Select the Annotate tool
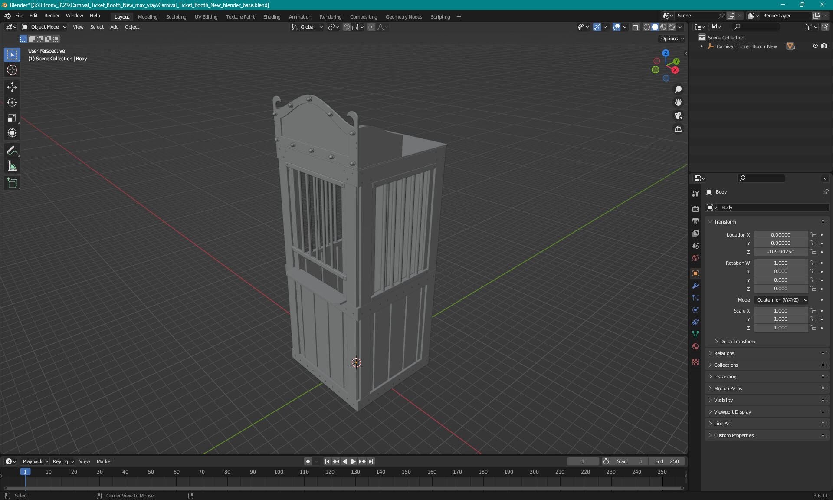Screen dimensions: 833x500 pyautogui.click(x=12, y=151)
